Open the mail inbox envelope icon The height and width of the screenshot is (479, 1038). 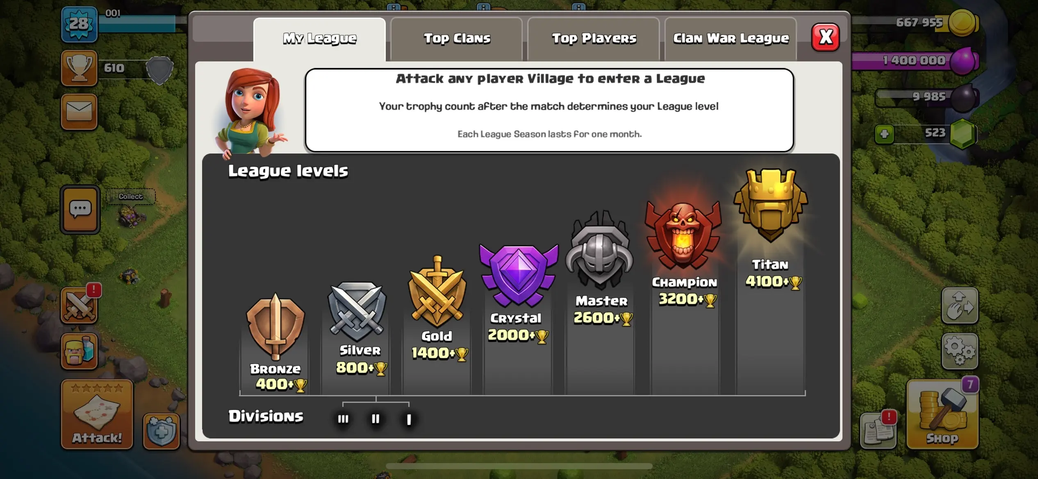pos(79,112)
